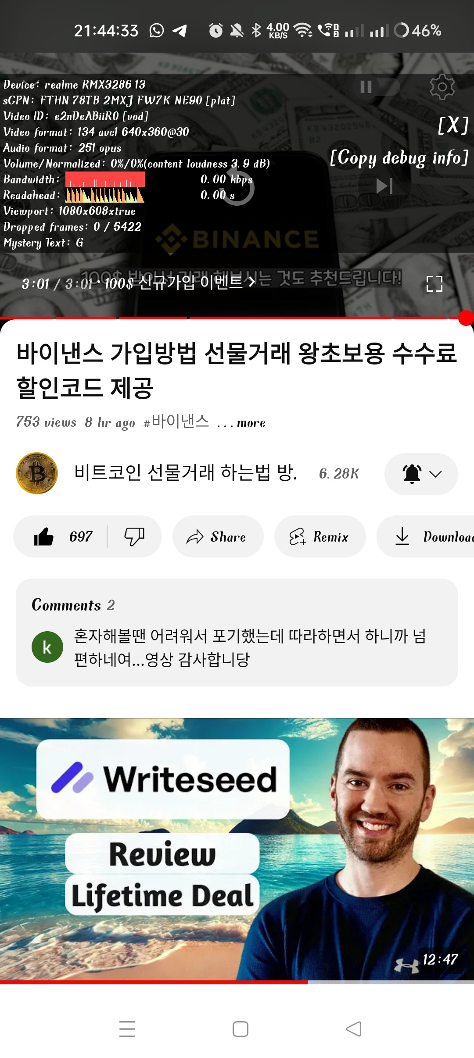Open Remix option
474x1058 pixels.
point(320,536)
